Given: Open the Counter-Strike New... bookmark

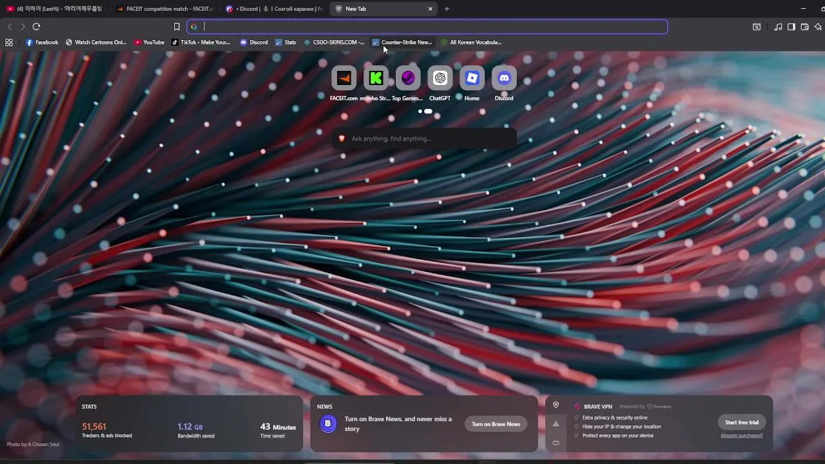Looking at the screenshot, I should click(x=402, y=43).
